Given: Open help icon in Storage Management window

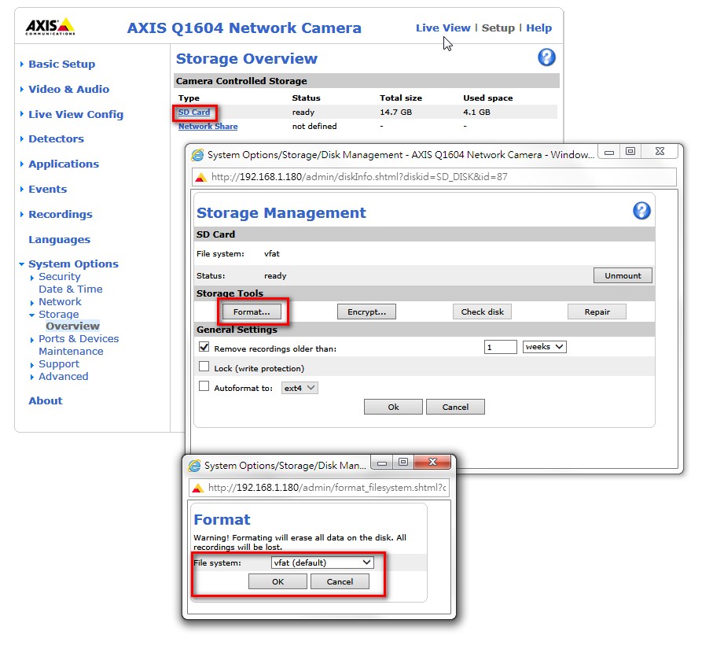Looking at the screenshot, I should click(x=641, y=211).
